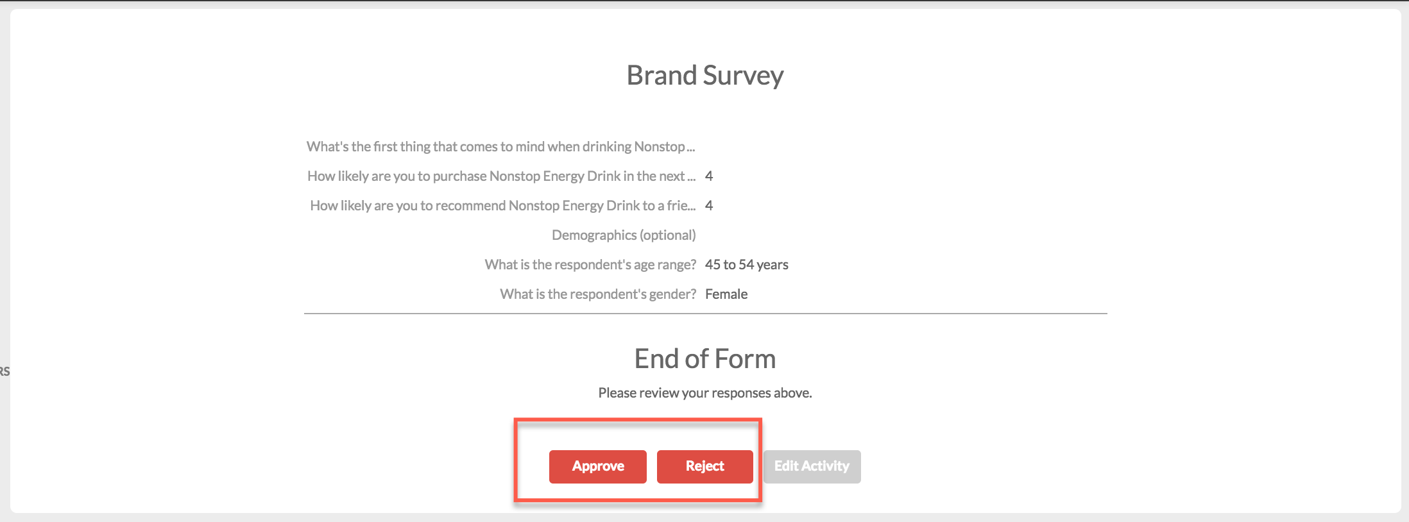Click the ellipsis ending the purchase question
The image size is (1409, 522).
(692, 178)
